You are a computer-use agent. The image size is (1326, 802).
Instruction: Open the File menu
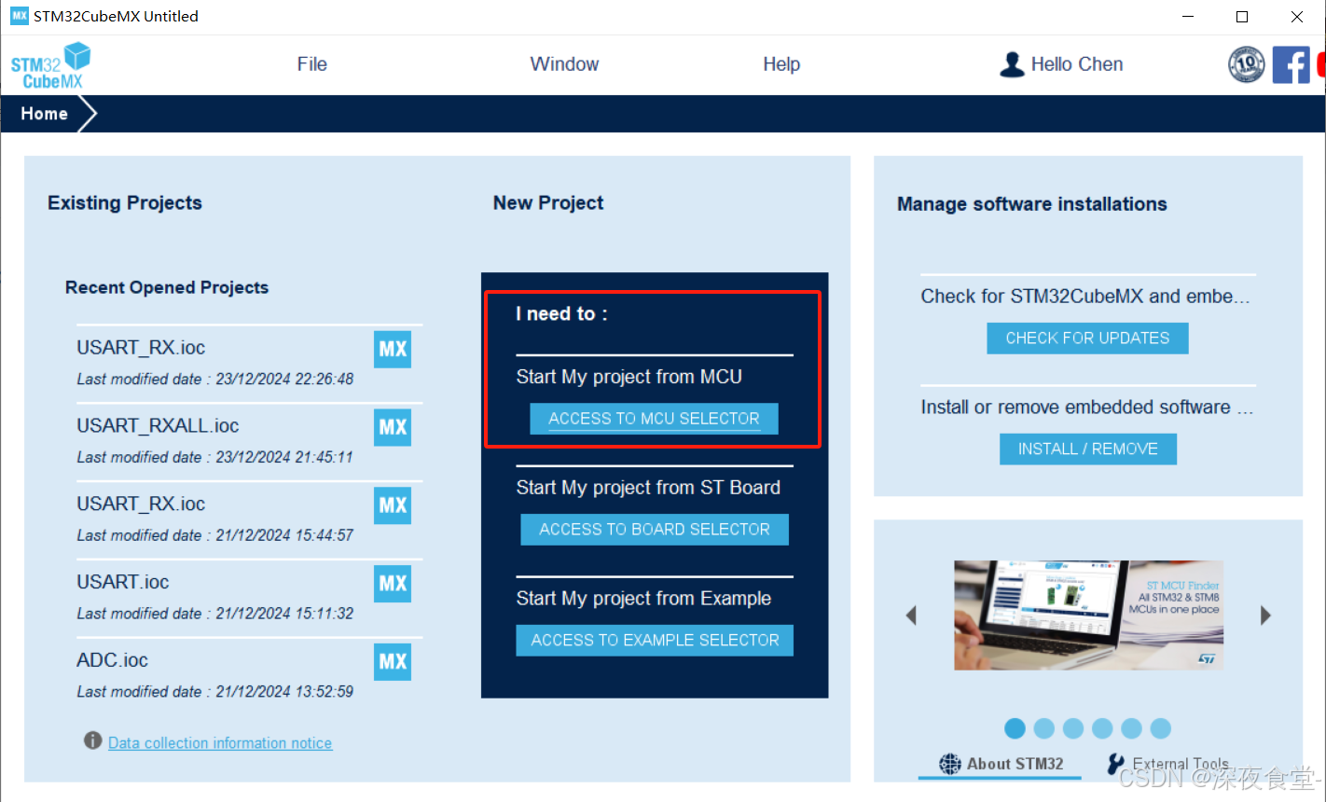pyautogui.click(x=312, y=64)
